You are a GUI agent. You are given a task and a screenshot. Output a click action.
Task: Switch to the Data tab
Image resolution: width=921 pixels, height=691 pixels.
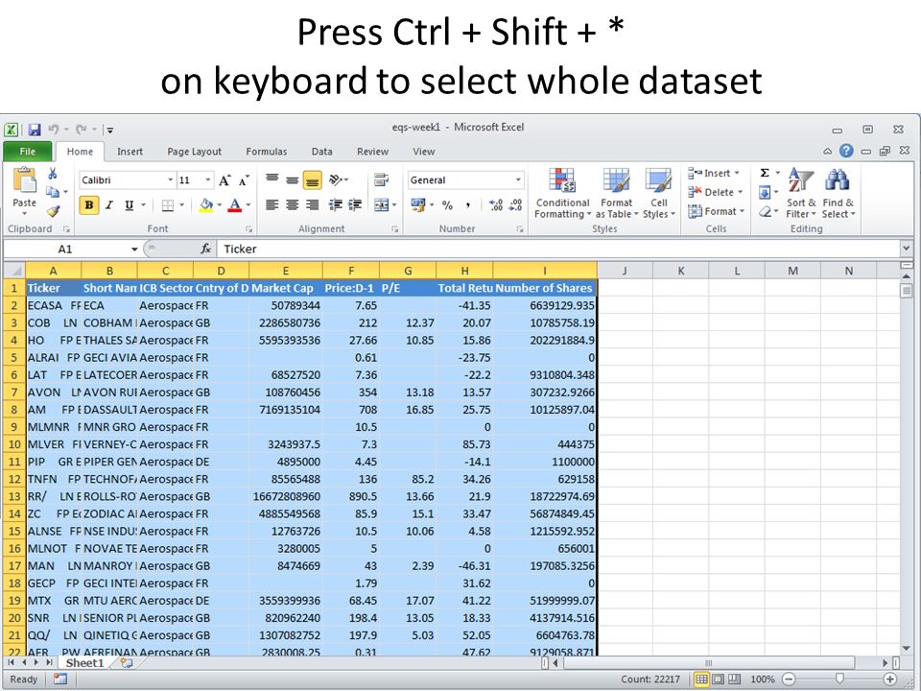(x=322, y=152)
